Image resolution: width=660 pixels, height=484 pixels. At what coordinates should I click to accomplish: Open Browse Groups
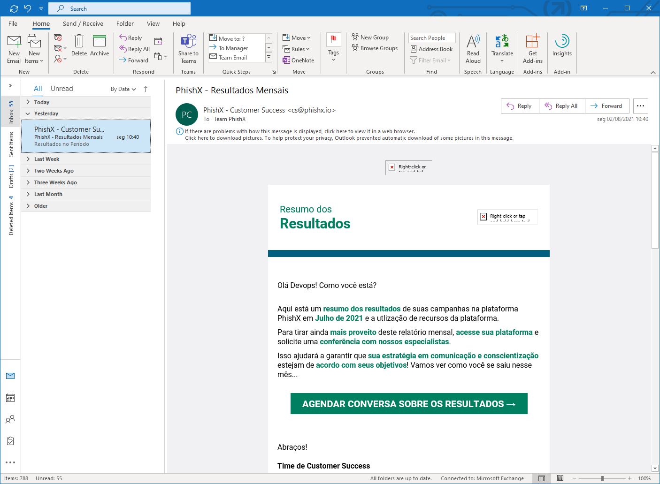tap(374, 48)
